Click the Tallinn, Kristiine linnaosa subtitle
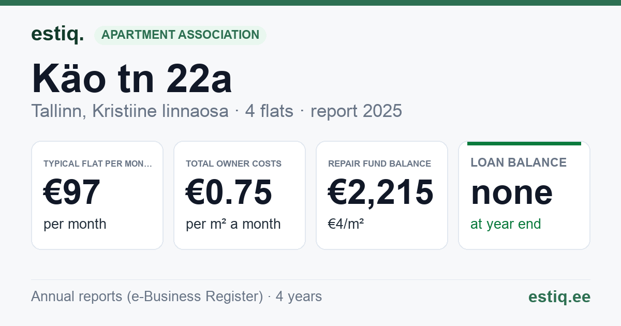Image resolution: width=621 pixels, height=326 pixels. tap(129, 111)
